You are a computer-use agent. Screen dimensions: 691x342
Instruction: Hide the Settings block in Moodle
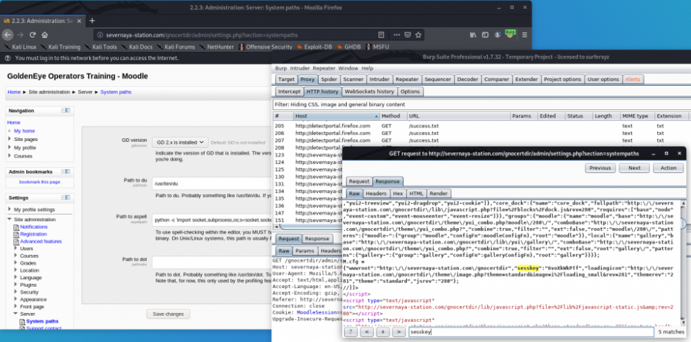tap(66, 198)
